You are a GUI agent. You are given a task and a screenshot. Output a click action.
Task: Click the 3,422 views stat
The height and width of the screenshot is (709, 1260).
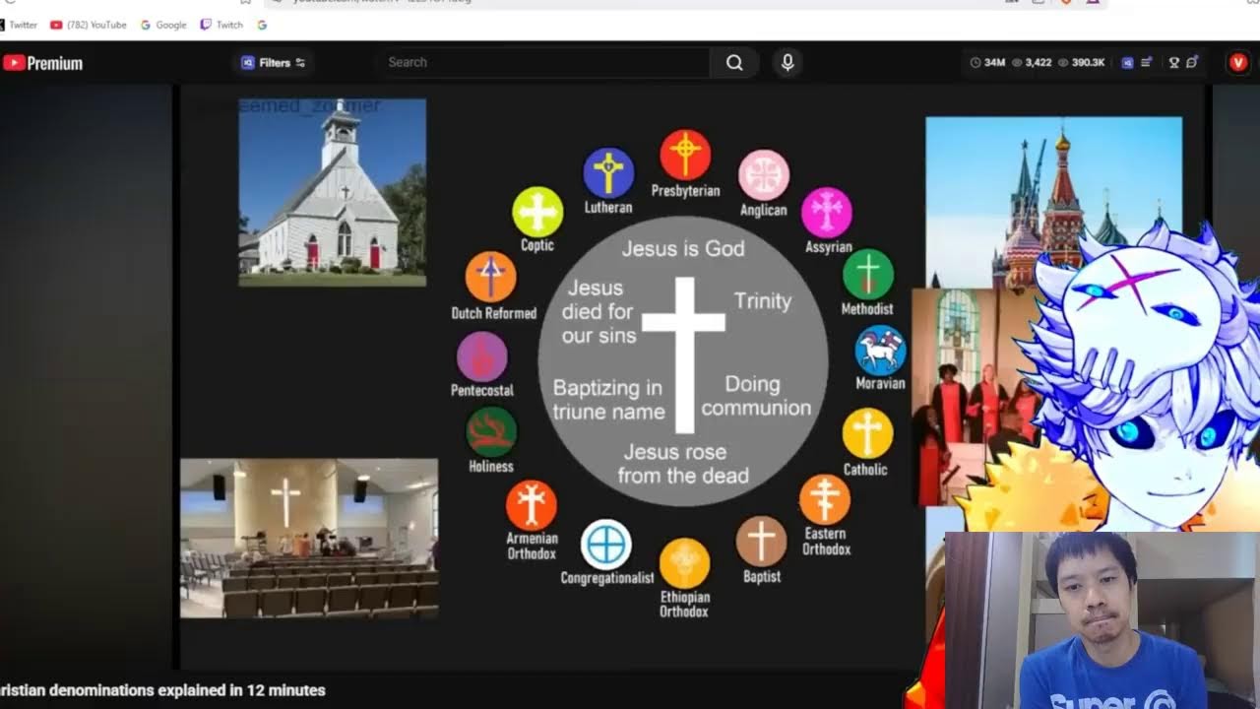click(x=1032, y=63)
